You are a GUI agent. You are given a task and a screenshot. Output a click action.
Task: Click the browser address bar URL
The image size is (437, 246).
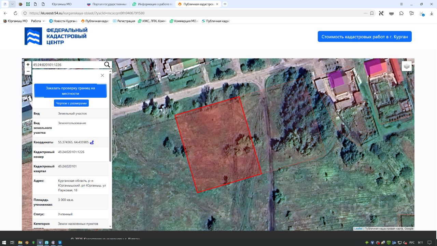(x=87, y=13)
